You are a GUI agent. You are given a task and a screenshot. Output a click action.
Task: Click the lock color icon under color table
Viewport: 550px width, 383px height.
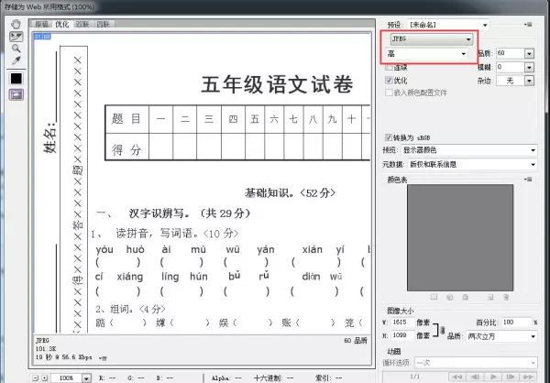point(466,297)
